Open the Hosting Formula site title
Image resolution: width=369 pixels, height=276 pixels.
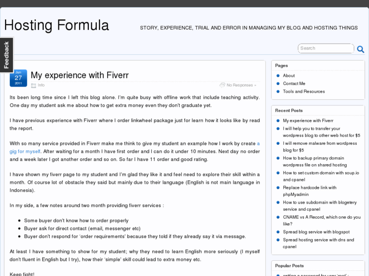coord(57,25)
